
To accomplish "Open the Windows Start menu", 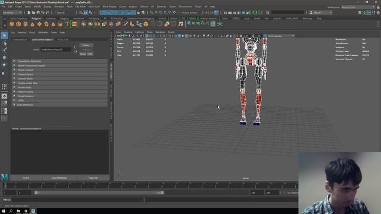I will coord(4,211).
